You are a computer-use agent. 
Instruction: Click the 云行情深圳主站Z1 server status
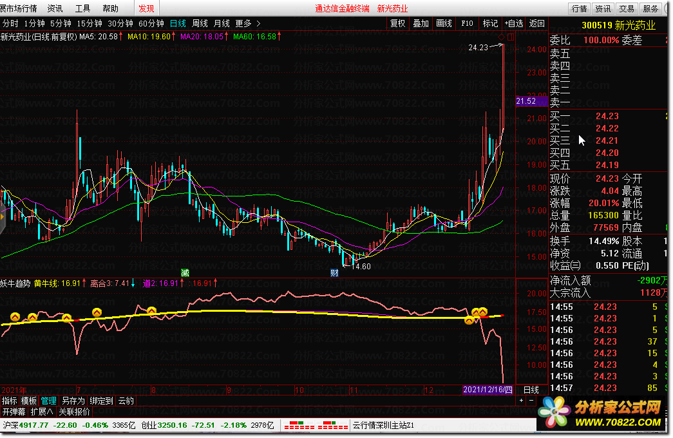[383, 425]
